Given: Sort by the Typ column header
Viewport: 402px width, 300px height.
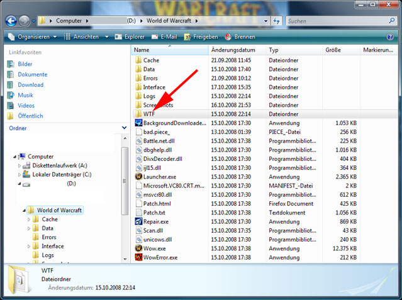Looking at the screenshot, I should [294, 50].
